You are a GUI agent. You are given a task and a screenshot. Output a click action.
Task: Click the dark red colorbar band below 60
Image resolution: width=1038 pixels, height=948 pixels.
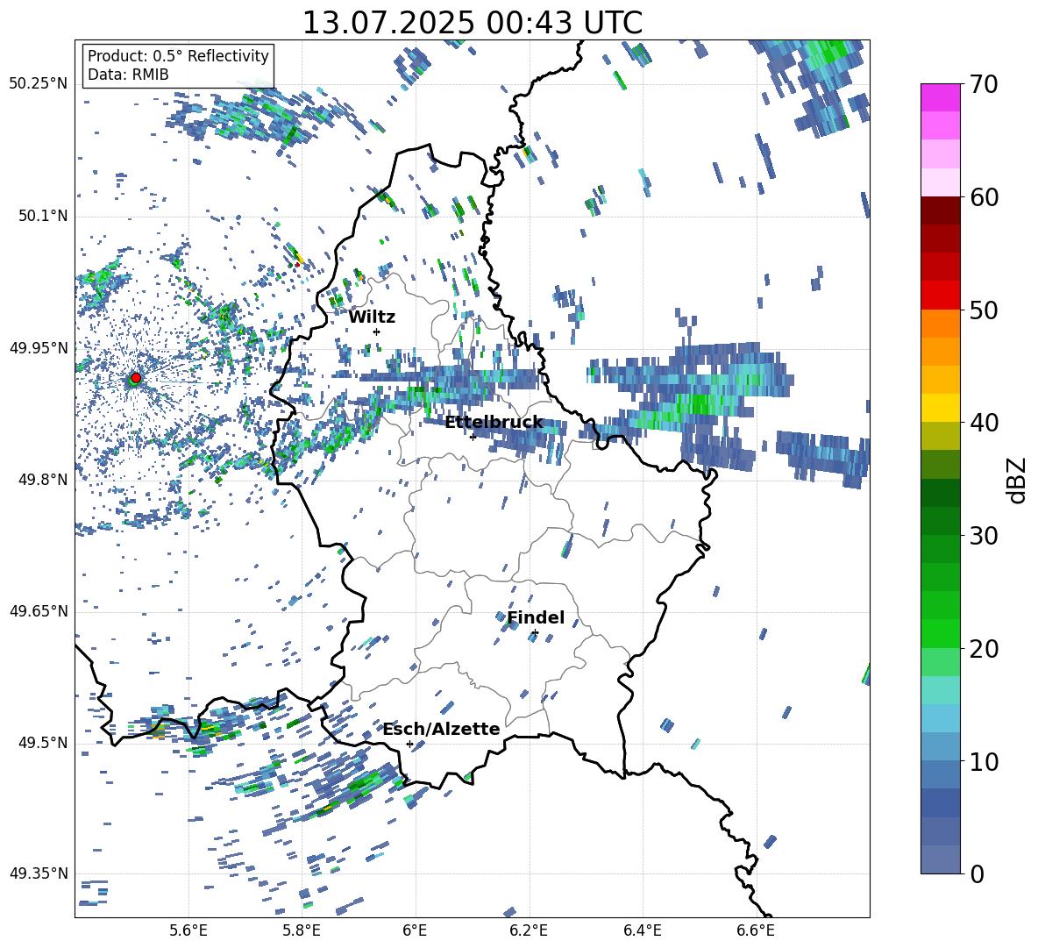pos(940,210)
